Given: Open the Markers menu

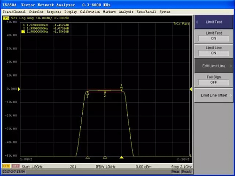Looking at the screenshot, I should (109, 12).
